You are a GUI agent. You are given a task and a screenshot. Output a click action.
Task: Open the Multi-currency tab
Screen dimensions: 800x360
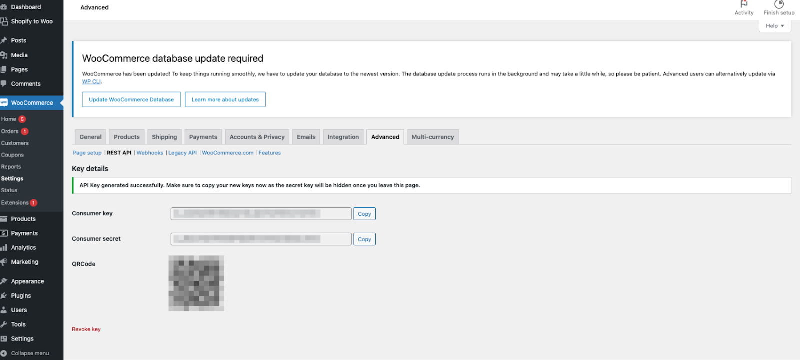point(432,137)
